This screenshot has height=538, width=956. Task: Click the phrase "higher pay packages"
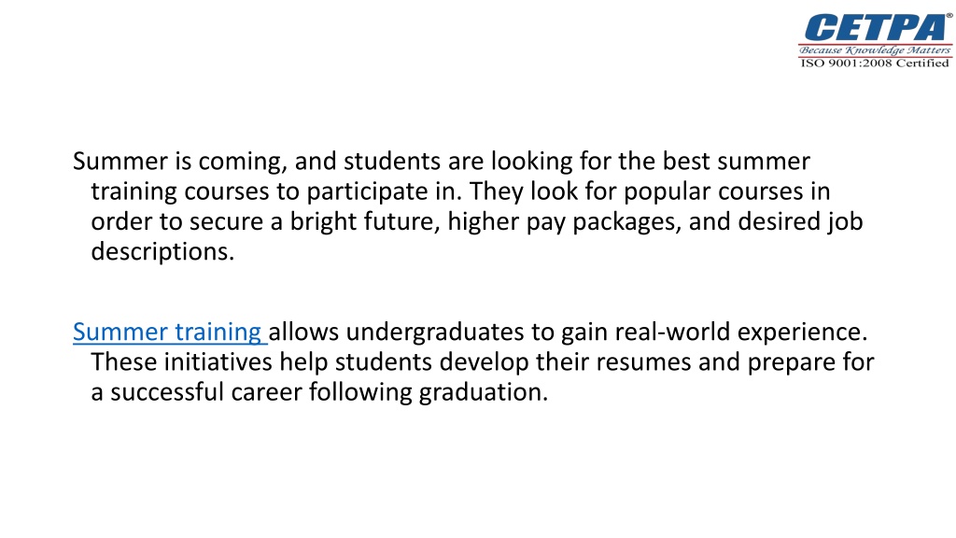(x=564, y=222)
